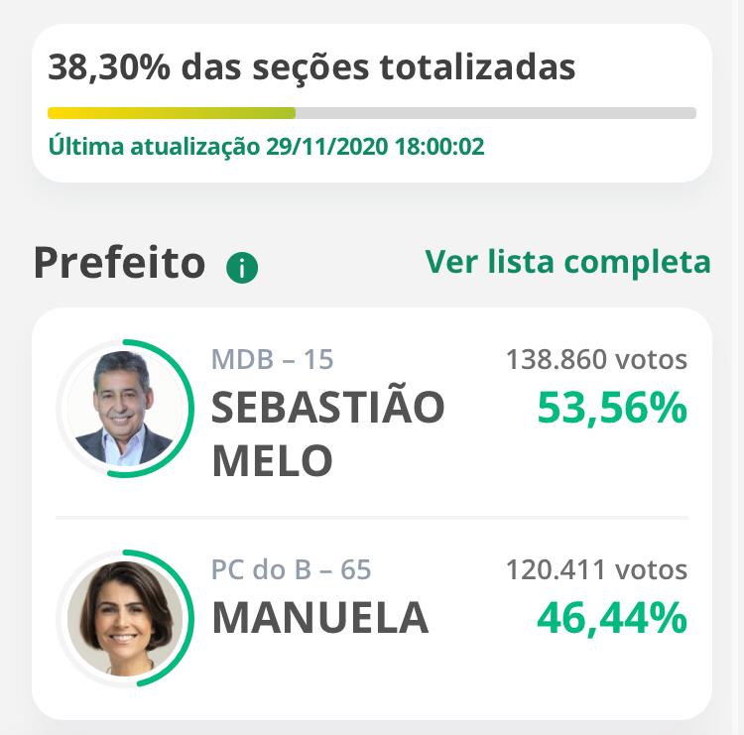The height and width of the screenshot is (735, 744).
Task: Click the Manuela candidate name
Action: pyautogui.click(x=320, y=617)
